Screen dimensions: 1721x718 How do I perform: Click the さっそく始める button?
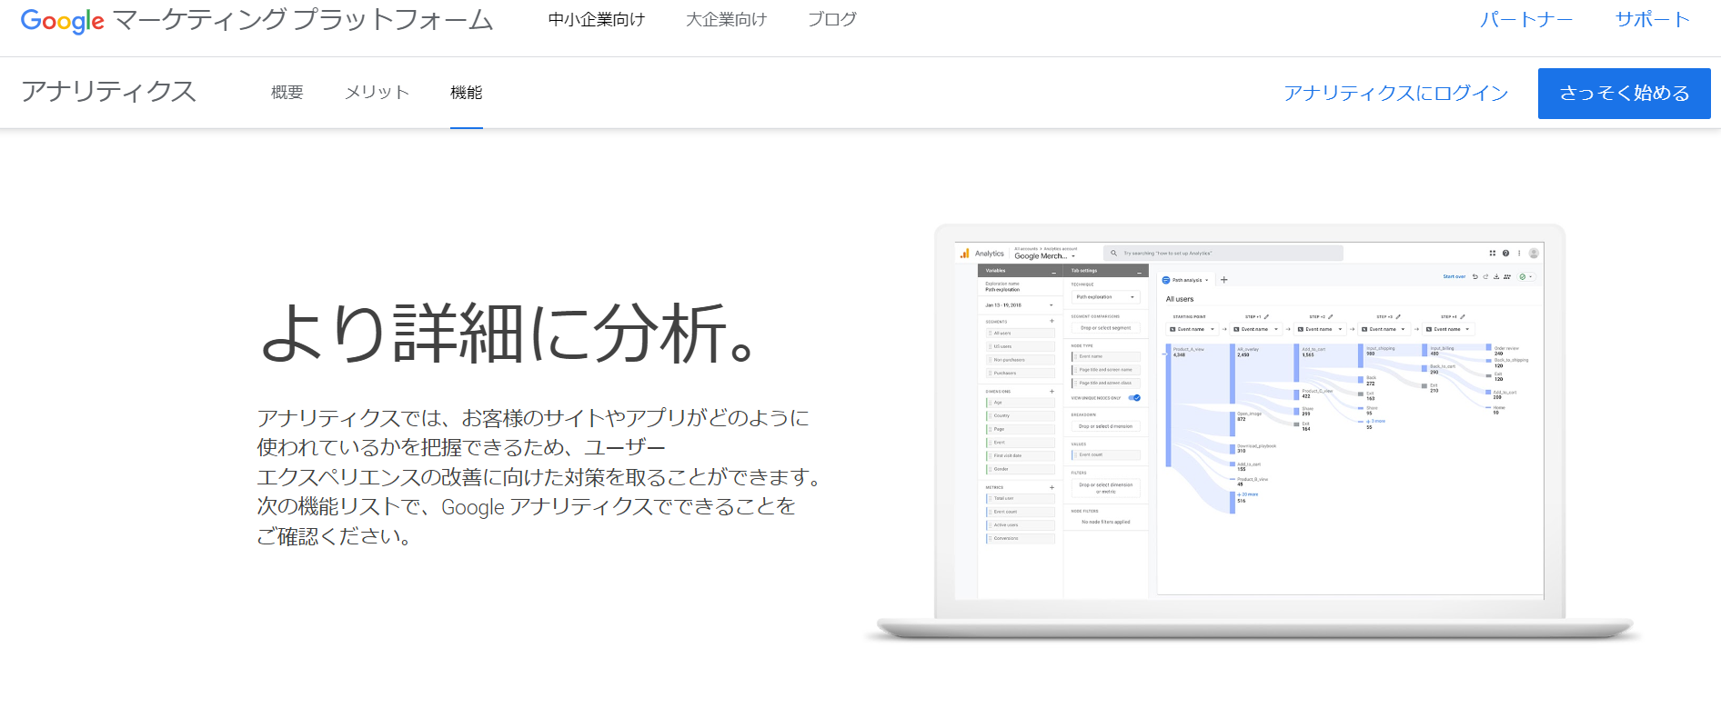[1624, 93]
